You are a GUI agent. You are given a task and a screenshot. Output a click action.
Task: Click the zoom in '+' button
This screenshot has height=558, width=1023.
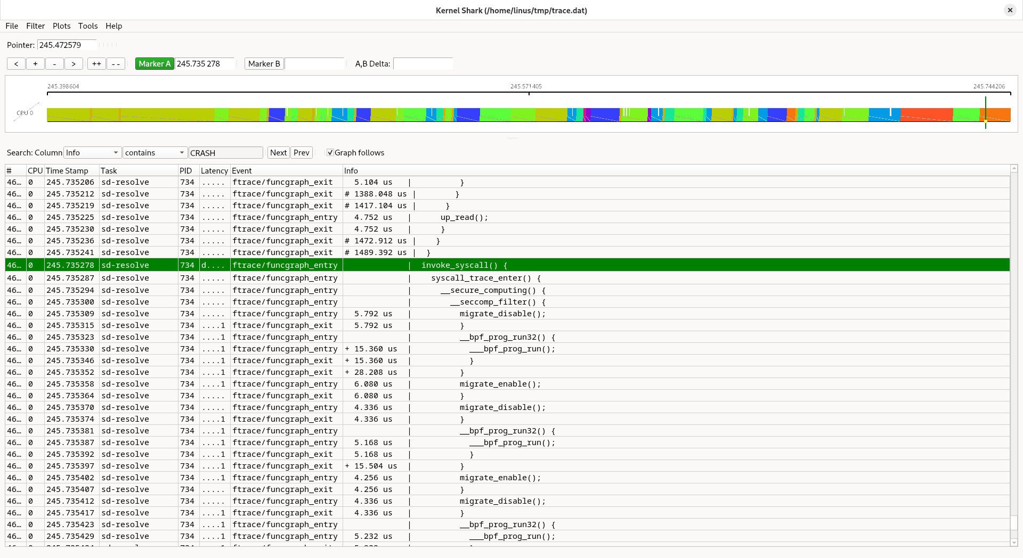[35, 64]
